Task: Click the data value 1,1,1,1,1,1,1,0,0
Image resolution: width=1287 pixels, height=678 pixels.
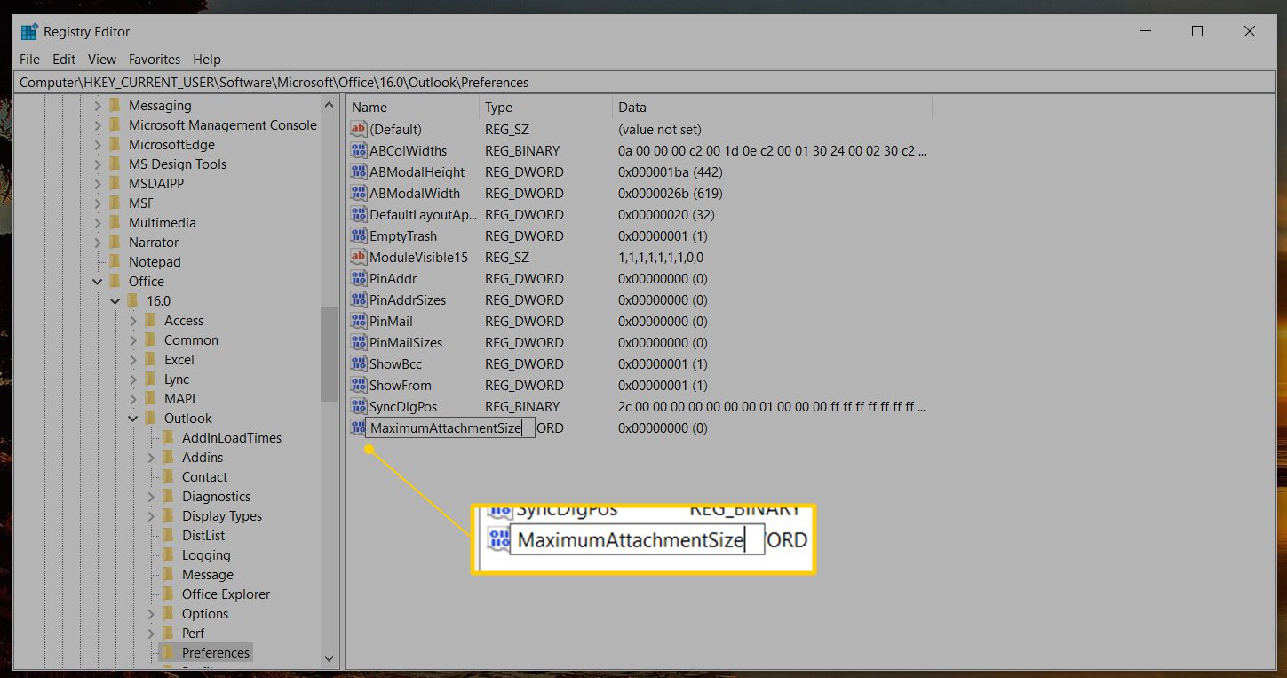Action: click(x=661, y=257)
